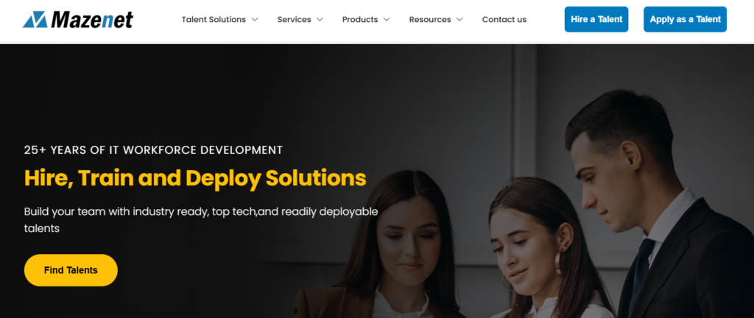Click the Hire, Train and Deploy Solutions headline
This screenshot has height=318, width=754.
click(x=195, y=177)
